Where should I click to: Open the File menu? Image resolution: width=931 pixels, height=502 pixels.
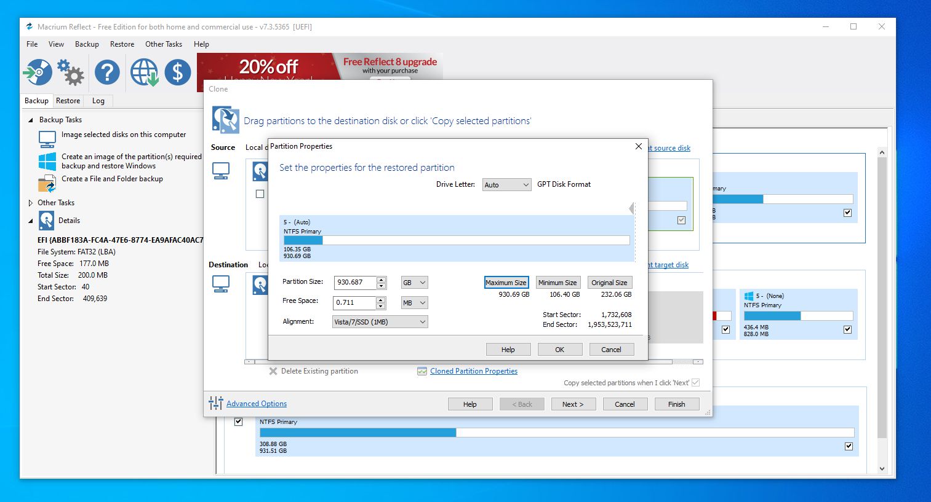(32, 44)
